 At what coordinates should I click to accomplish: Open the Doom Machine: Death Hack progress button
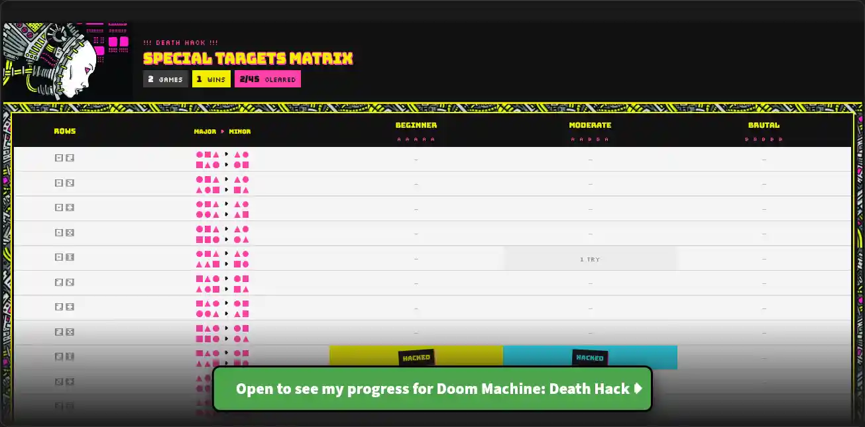(432, 389)
